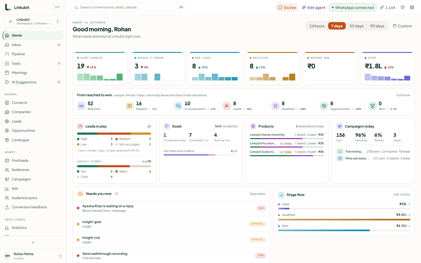Viewport: 421px width, 263px height.
Task: Click the Qualified stage flow progress bar
Action: click(344, 219)
